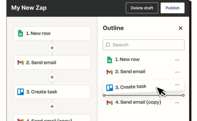Image resolution: width=197 pixels, height=121 pixels.
Task: Click the Trello icon in canvas step 3
Action: [x=21, y=92]
